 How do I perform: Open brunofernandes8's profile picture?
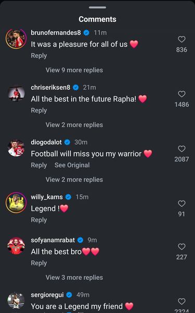coord(16,39)
